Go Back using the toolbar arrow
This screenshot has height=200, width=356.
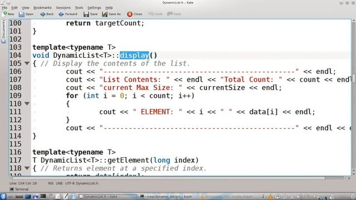coord(47,14)
